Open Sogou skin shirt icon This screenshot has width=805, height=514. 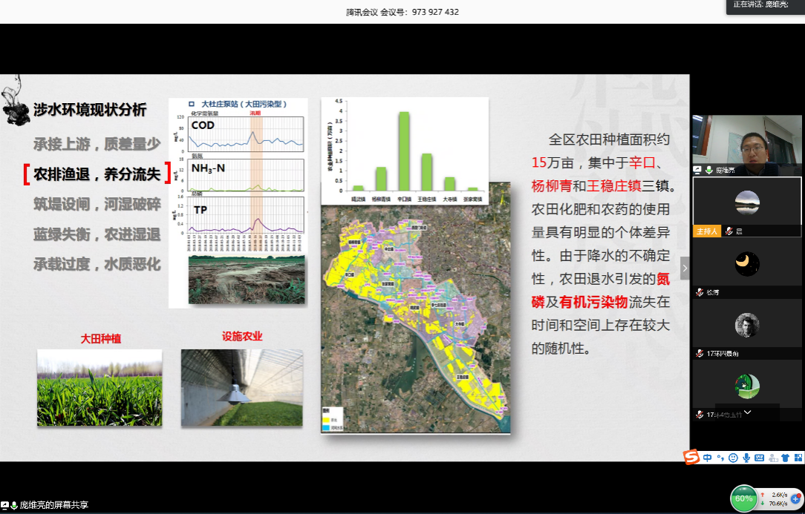784,458
